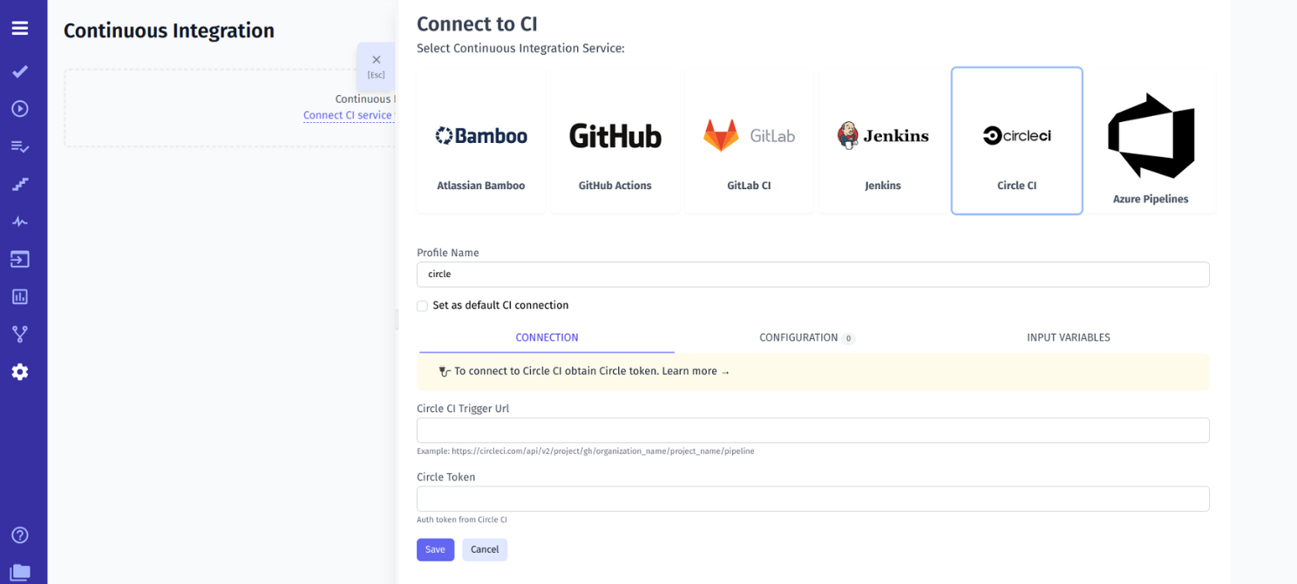Open the analytics bar chart icon
Screen dimensions: 1297x584
(x=19, y=296)
